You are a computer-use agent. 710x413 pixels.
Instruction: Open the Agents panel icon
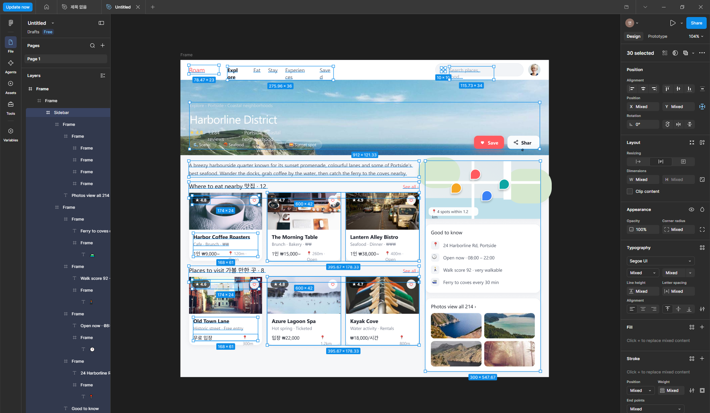tap(11, 63)
